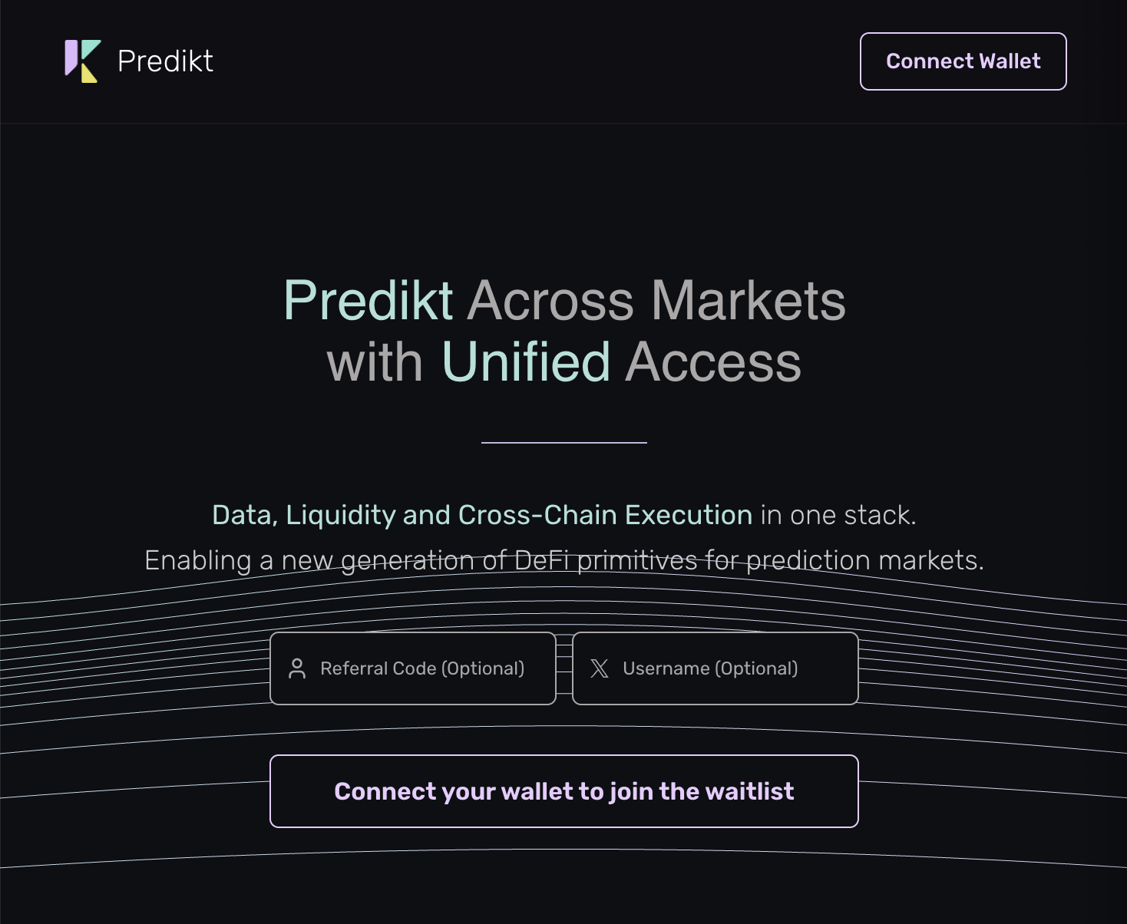Click the Predikt wordmark to go home
1127x924 pixels.
point(165,61)
